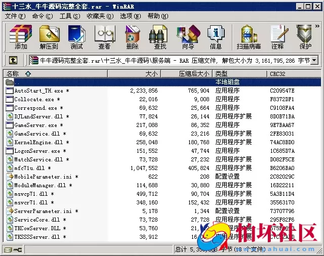
Task: Open the Favorites (收藏夹) menu
Action: coord(100,16)
